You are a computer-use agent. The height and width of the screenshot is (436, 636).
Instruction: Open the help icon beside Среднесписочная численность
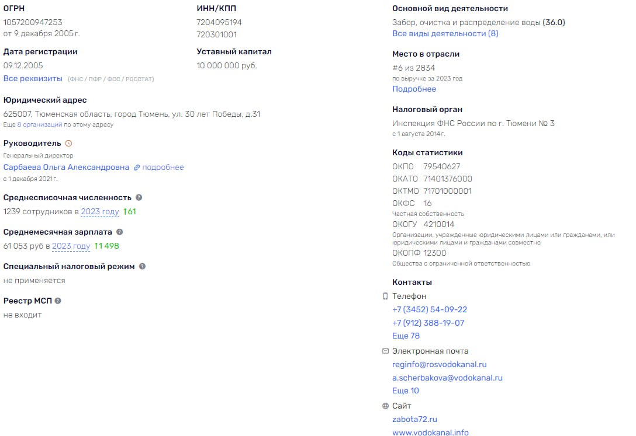pos(139,197)
